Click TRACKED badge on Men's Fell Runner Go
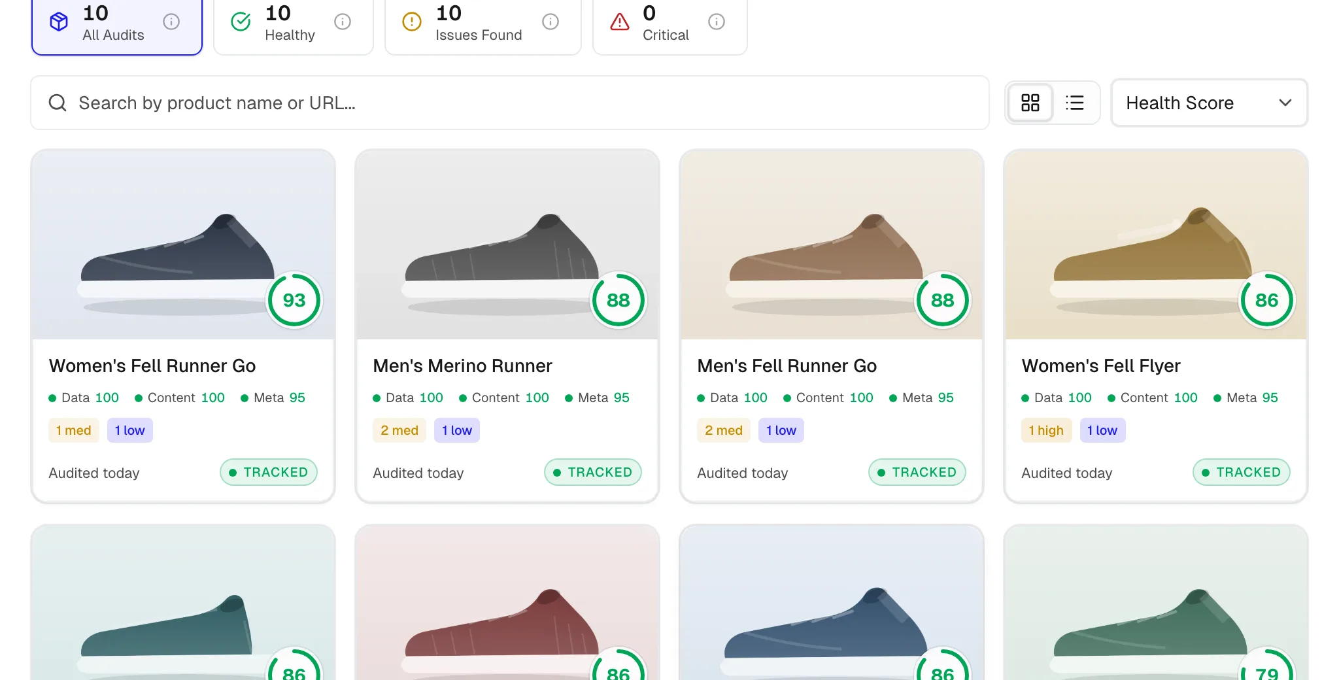The image size is (1339, 680). click(917, 472)
